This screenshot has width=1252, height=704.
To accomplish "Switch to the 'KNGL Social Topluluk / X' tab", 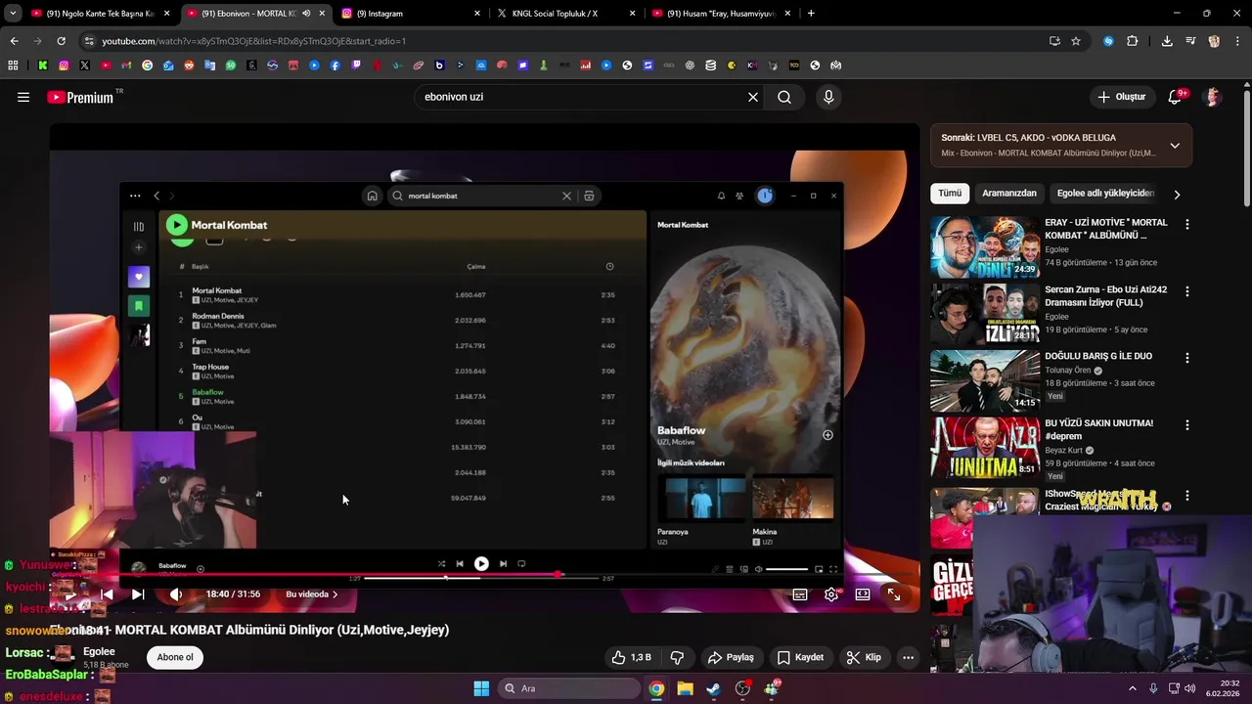I will pyautogui.click(x=565, y=14).
